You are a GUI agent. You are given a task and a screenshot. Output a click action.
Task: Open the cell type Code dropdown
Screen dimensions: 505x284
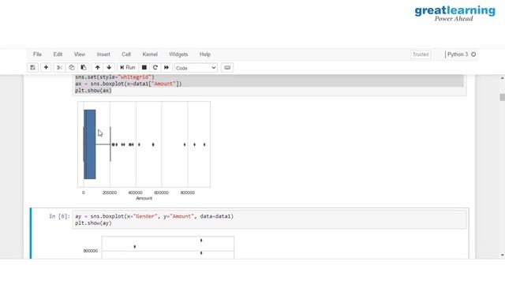point(196,68)
